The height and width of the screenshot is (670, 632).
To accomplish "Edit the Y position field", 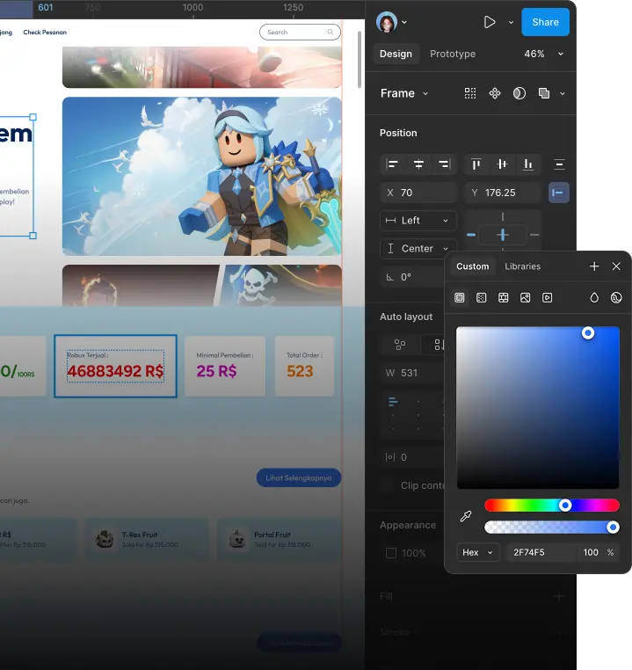I will tap(503, 193).
